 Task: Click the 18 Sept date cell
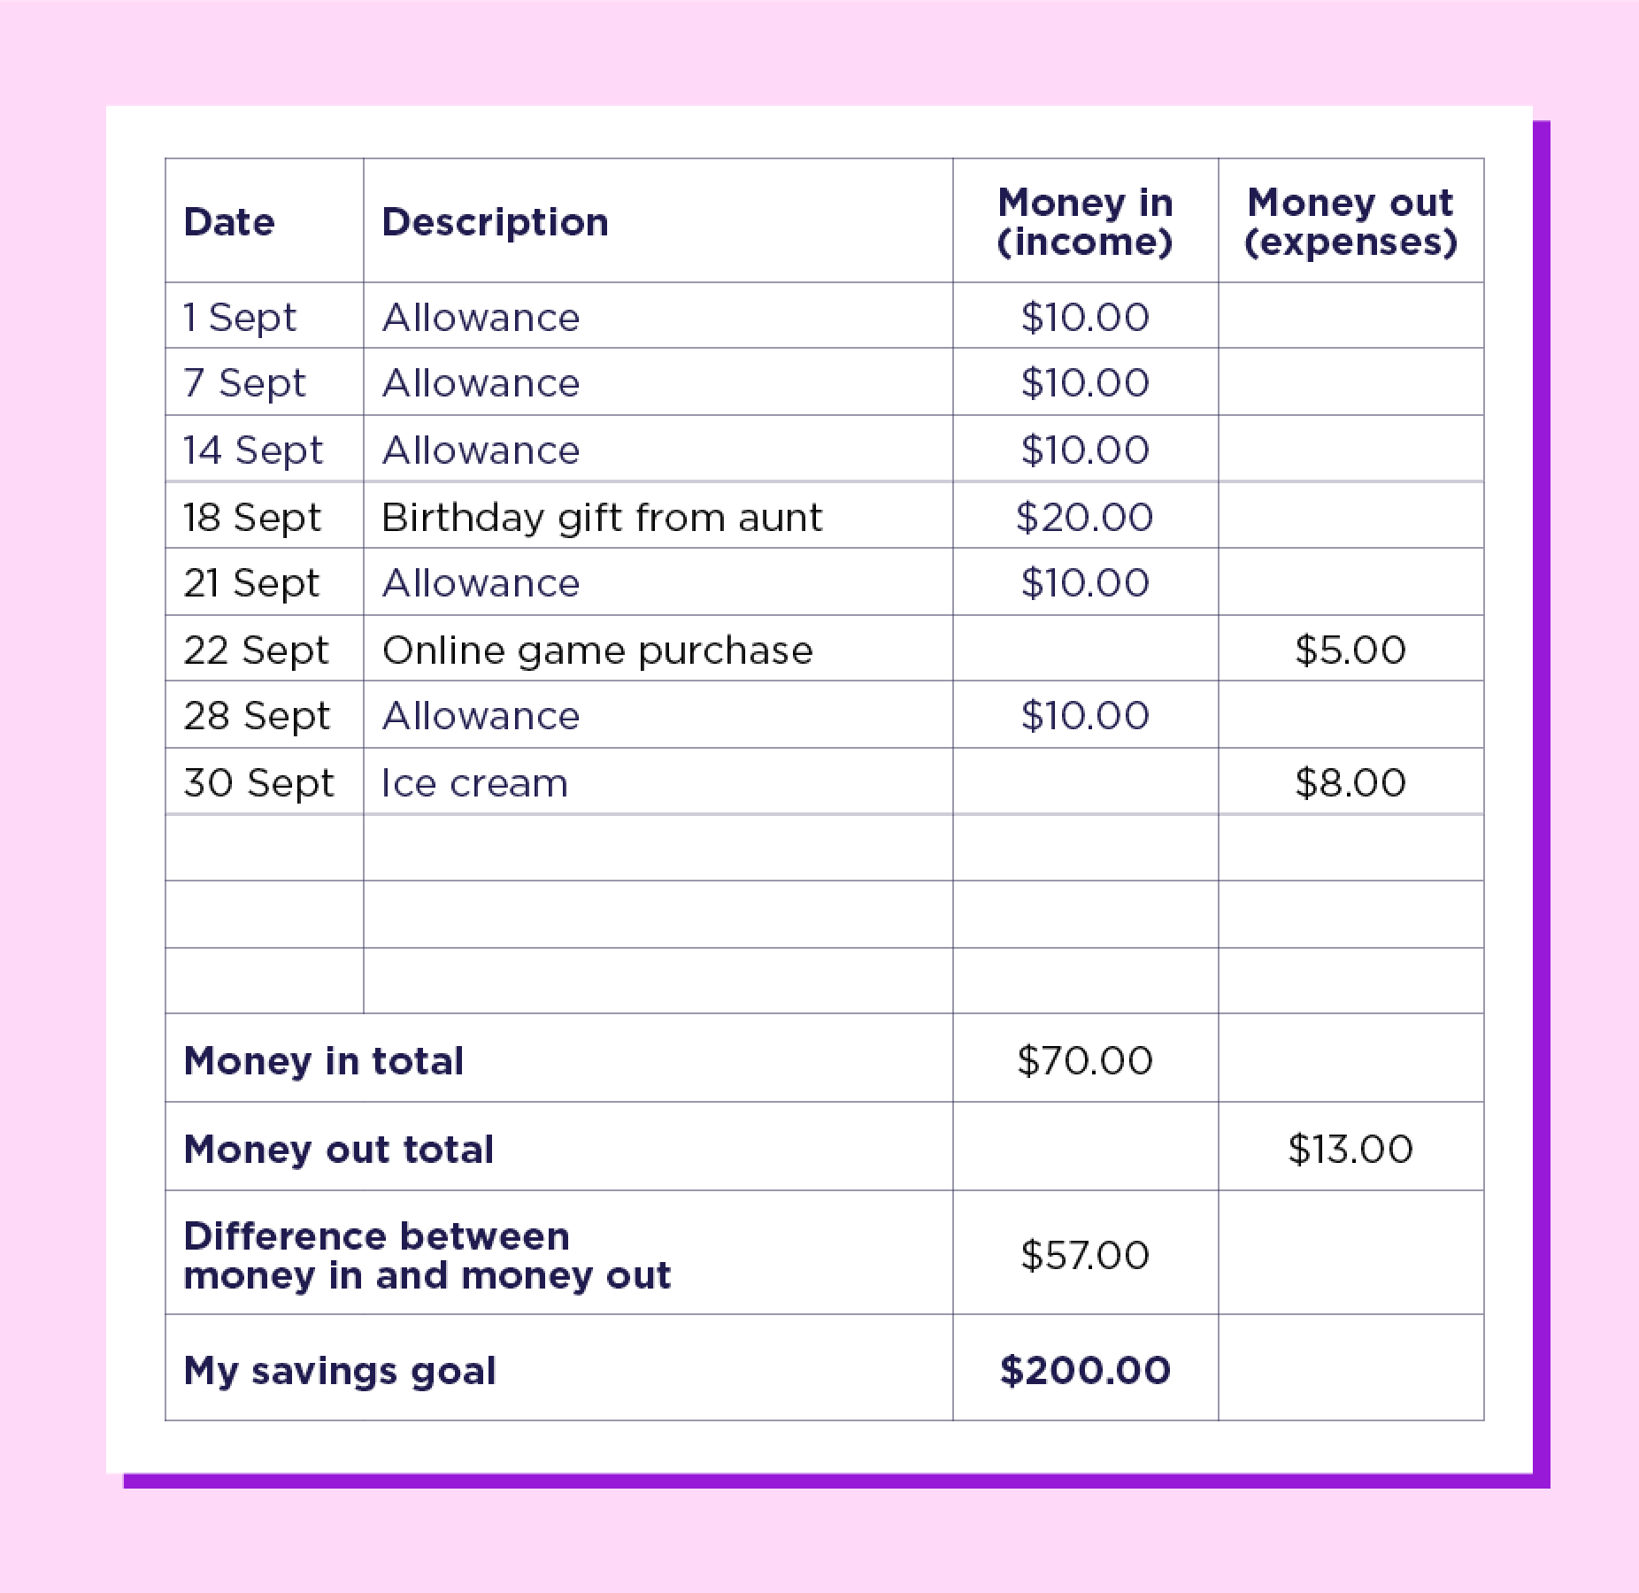coord(252,517)
